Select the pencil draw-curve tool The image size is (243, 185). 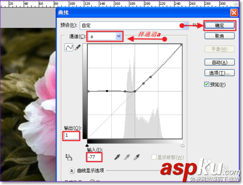coord(78,47)
